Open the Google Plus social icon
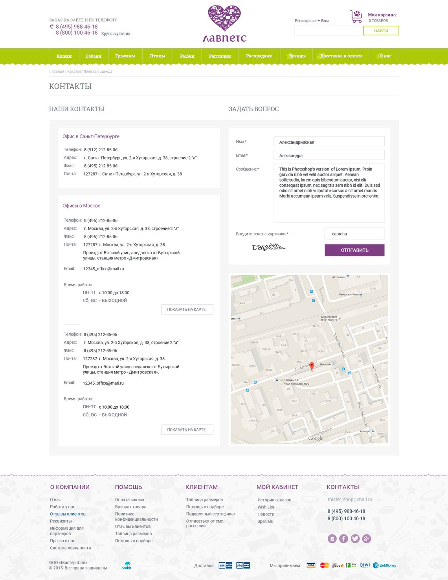The height and width of the screenshot is (580, 448). click(x=367, y=539)
